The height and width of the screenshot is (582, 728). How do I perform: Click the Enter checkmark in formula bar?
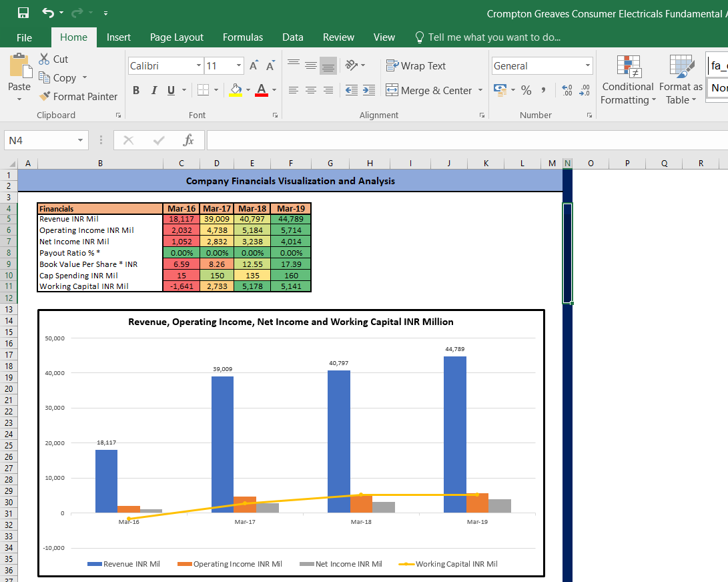[x=159, y=140]
